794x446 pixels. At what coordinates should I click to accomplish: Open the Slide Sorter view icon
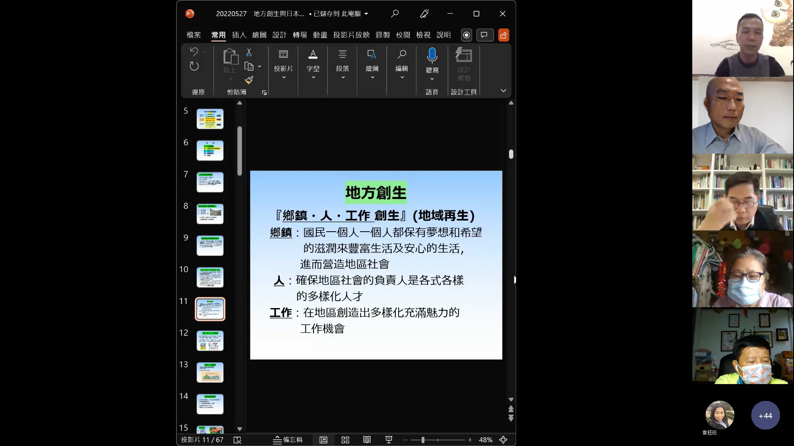point(345,440)
